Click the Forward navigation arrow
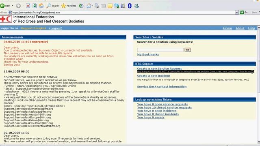This screenshot has height=146, width=260. pos(18,6)
